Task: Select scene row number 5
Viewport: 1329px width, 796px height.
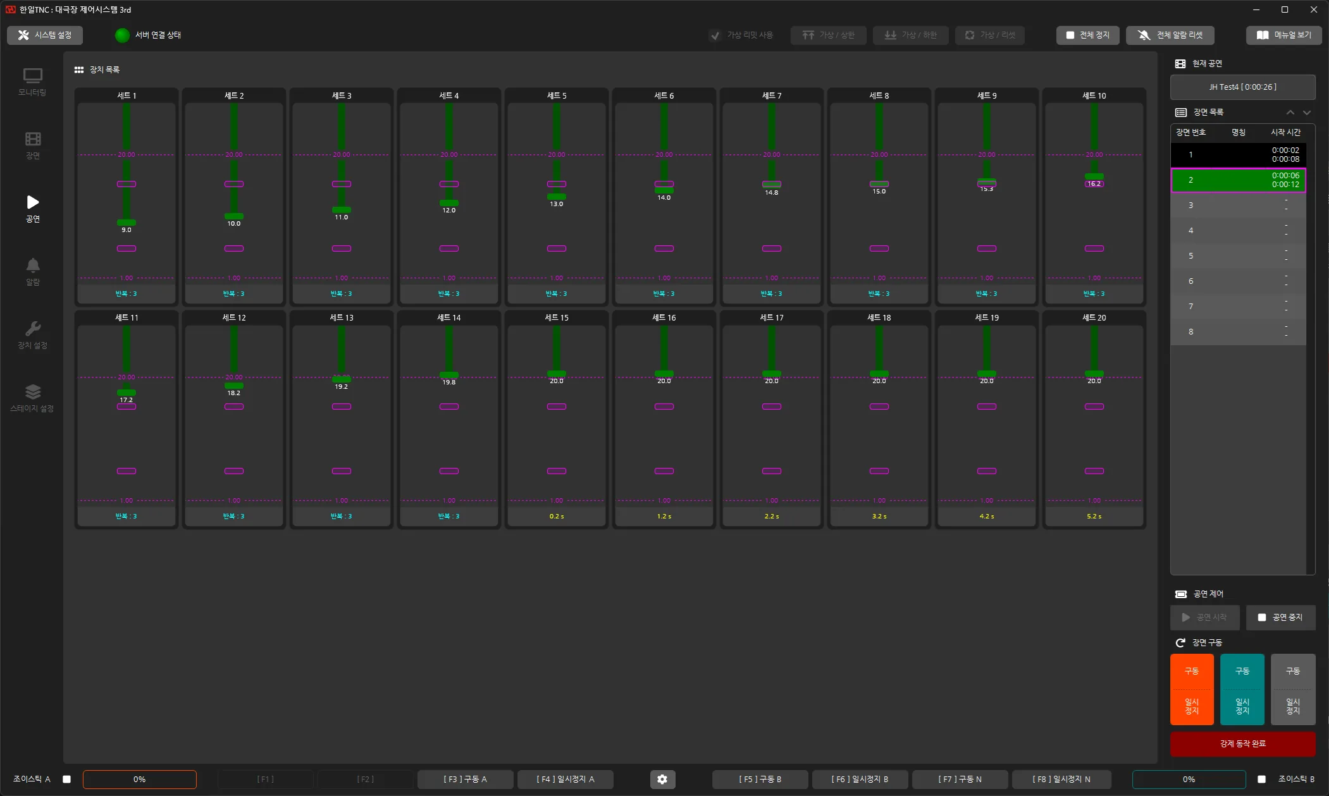Action: (x=1238, y=256)
